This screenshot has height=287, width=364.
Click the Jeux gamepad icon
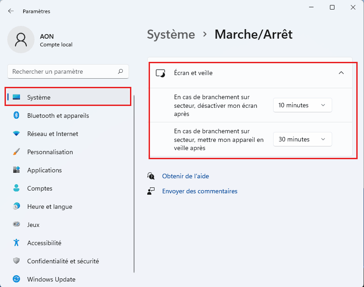[17, 225]
